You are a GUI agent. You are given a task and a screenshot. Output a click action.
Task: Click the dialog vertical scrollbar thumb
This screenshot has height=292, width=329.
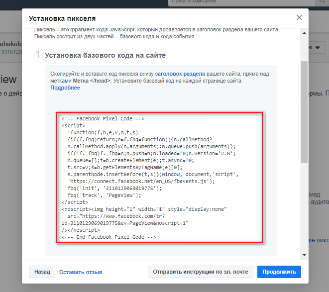pos(304,112)
